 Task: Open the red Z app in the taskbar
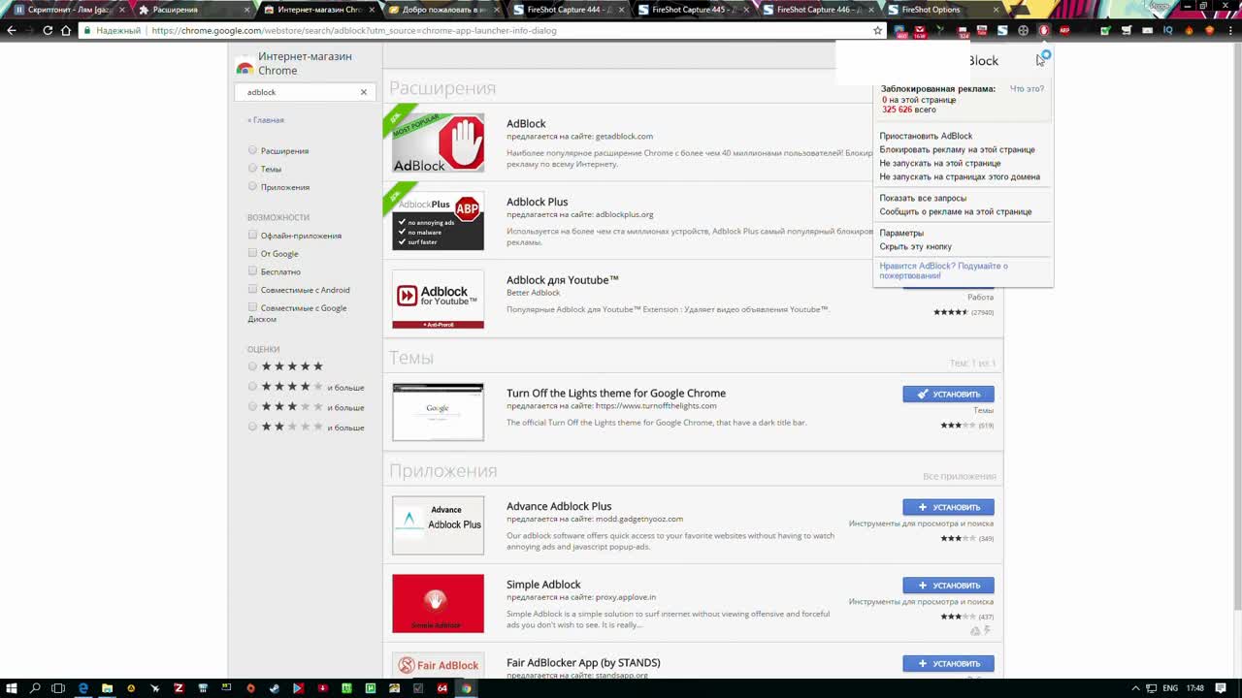pos(179,688)
